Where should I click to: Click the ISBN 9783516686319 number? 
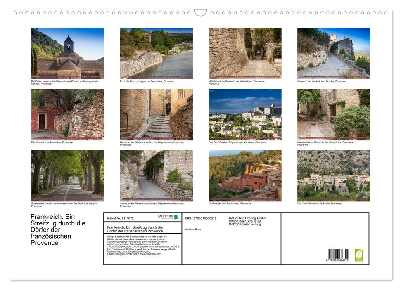[x=200, y=218]
